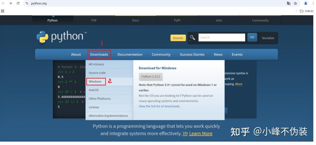Click the Download for Windows heading
Image resolution: width=316 pixels, height=145 pixels.
click(x=158, y=68)
